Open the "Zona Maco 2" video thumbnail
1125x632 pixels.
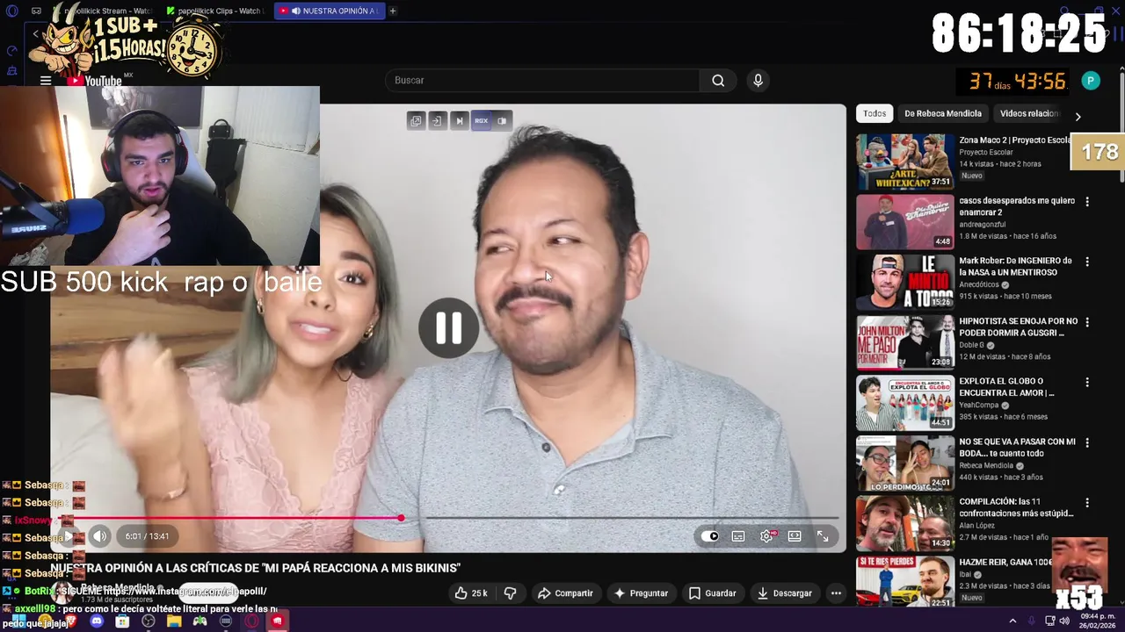905,162
